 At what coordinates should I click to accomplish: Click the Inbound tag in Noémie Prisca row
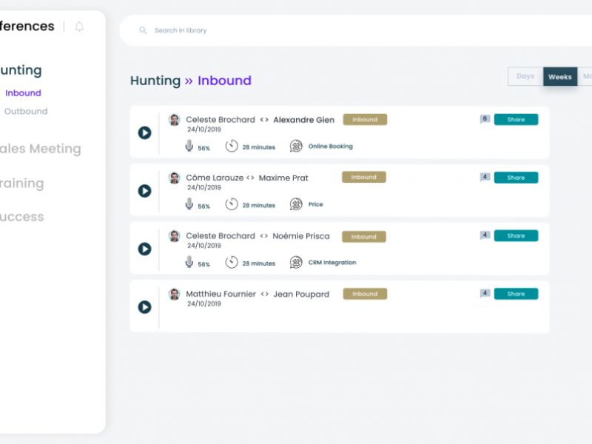click(364, 237)
